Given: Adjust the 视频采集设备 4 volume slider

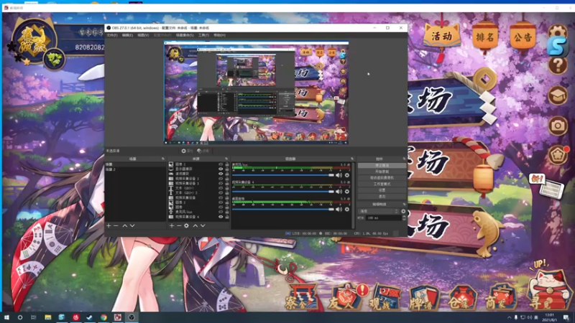Looking at the screenshot, I should pyautogui.click(x=283, y=192).
